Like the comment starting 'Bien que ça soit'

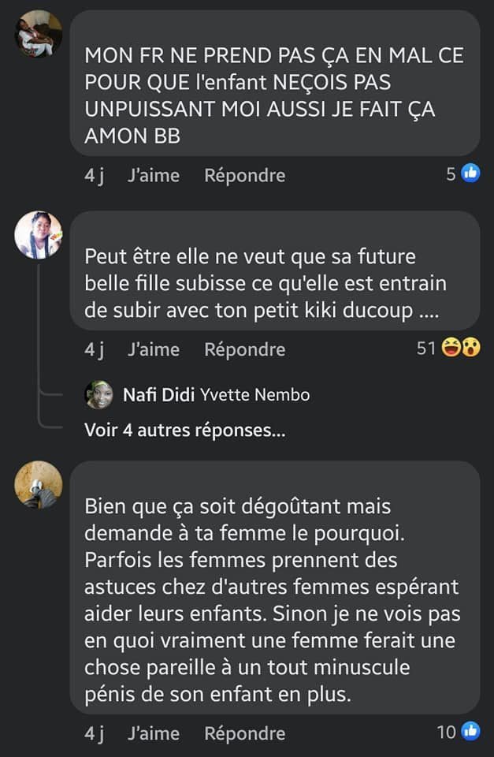(153, 733)
